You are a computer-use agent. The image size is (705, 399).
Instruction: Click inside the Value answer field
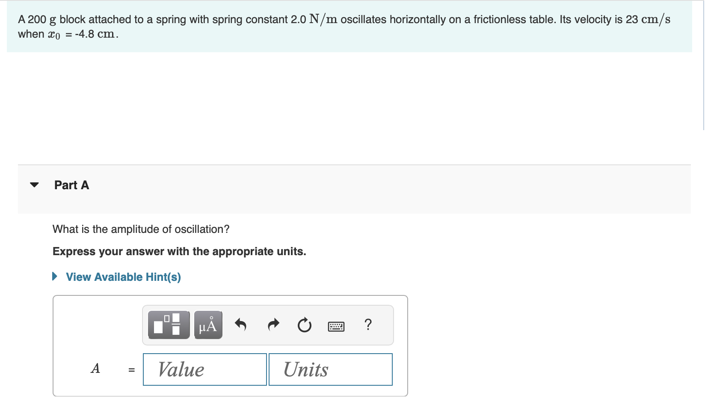[204, 369]
